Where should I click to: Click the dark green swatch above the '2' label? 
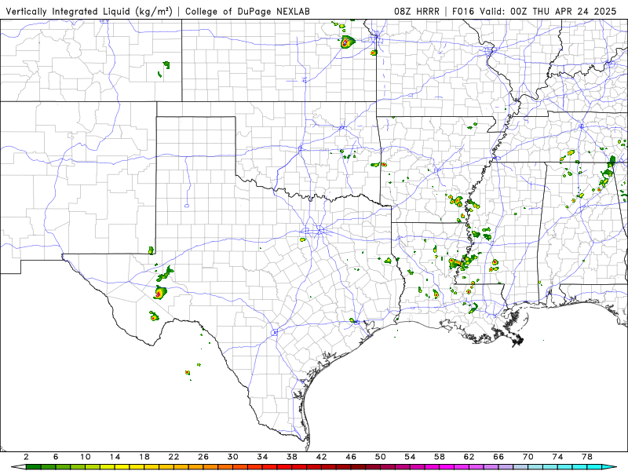33,467
